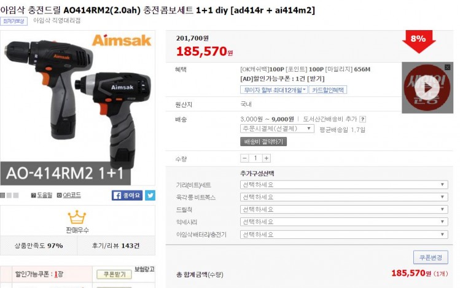Viewport: 460px width, 288px height.
Task: Decrease quantity with the minus button
Action: pyautogui.click(x=244, y=158)
